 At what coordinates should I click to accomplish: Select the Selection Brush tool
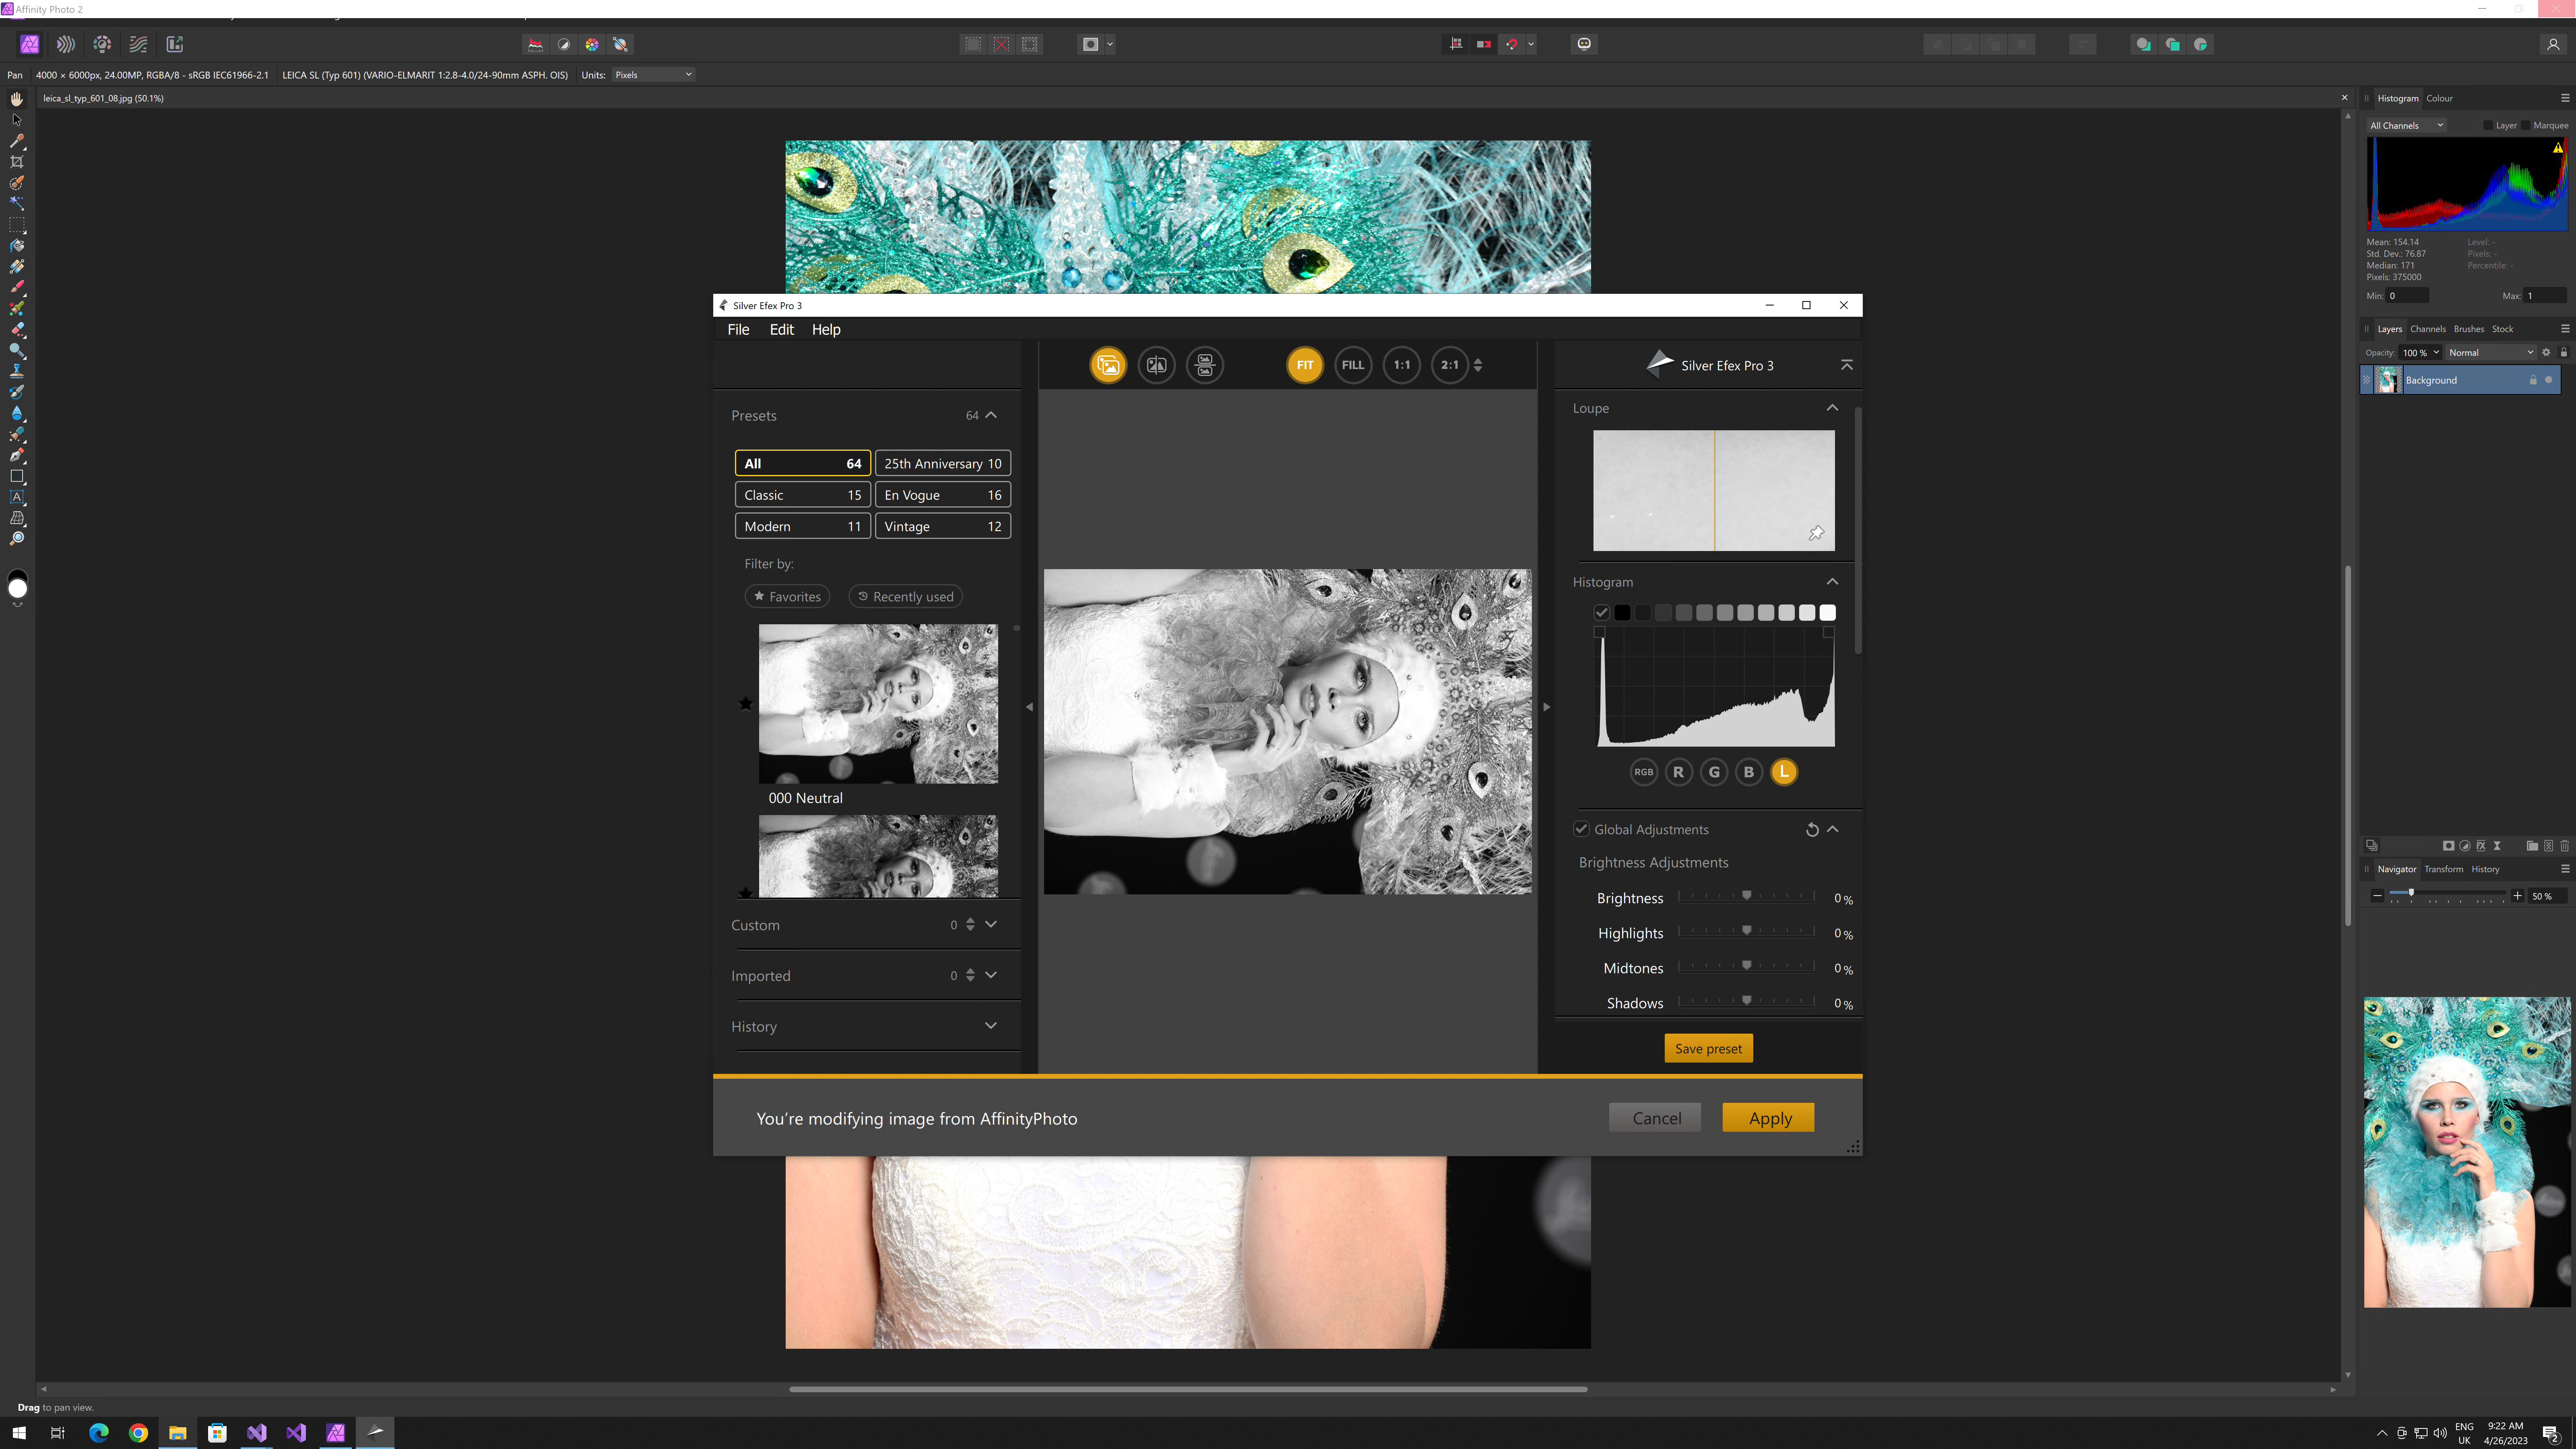(17, 183)
